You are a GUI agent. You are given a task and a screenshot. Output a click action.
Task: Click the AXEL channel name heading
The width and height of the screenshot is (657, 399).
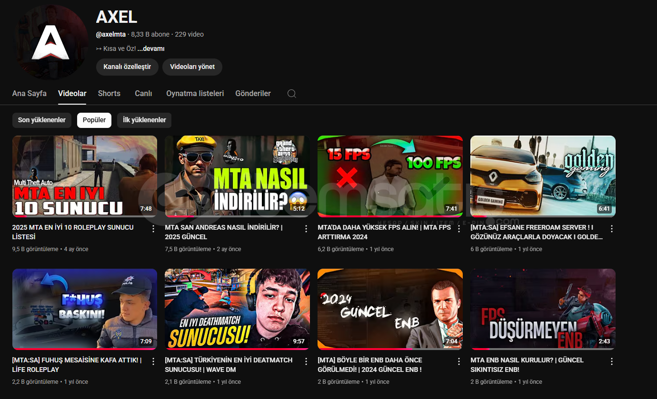pyautogui.click(x=117, y=17)
